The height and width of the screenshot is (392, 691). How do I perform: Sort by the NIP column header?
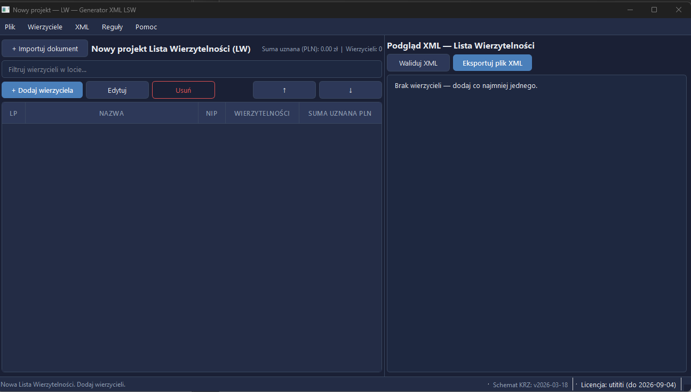pos(212,114)
